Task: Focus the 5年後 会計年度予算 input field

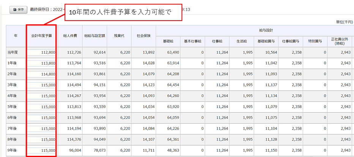Action: (41, 107)
